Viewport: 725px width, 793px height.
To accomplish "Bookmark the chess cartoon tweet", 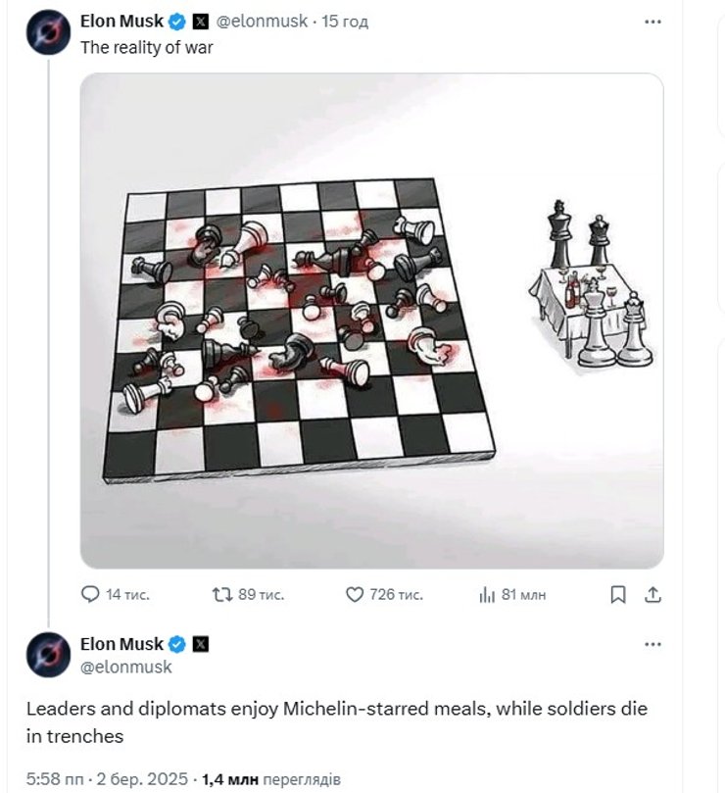I will (x=618, y=594).
